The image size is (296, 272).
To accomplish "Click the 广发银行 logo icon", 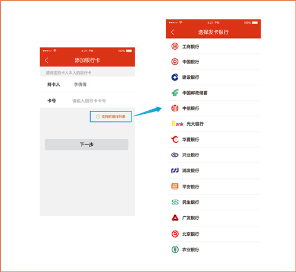I will tap(175, 217).
